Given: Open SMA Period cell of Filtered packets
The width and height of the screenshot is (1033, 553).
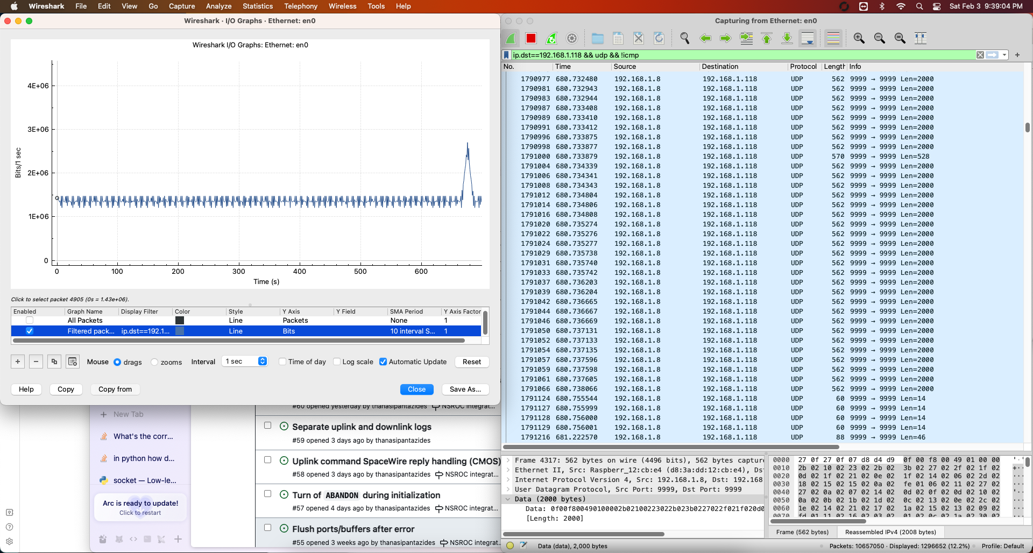Looking at the screenshot, I should [x=413, y=331].
